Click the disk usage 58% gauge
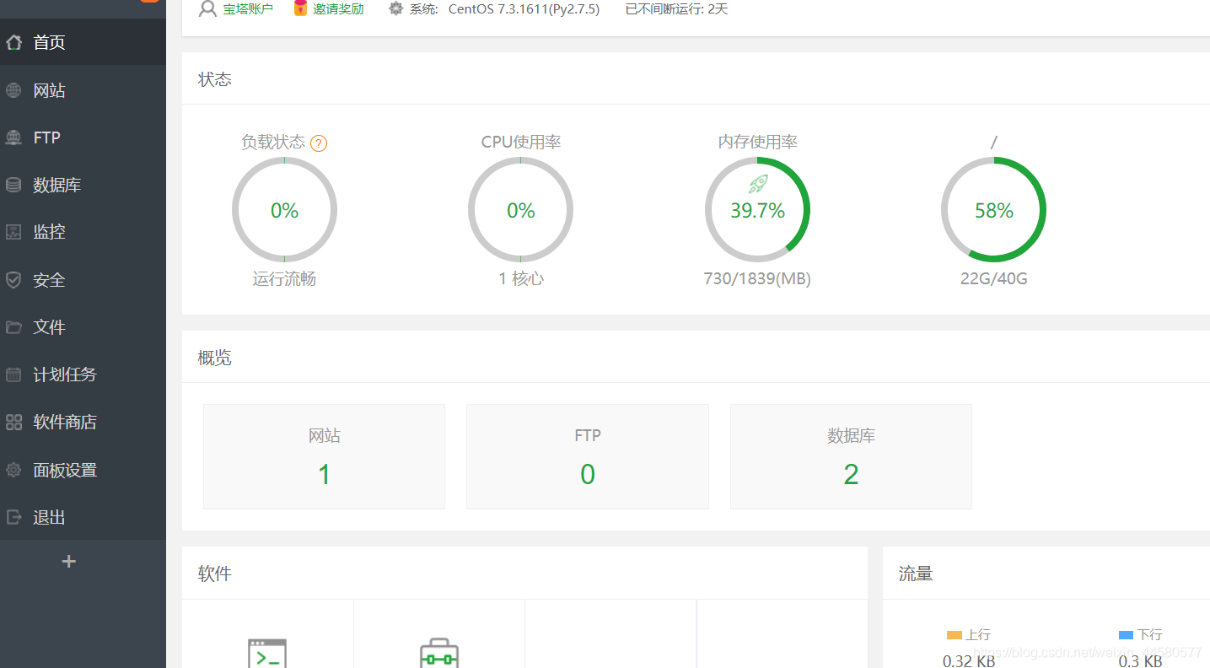 click(x=993, y=210)
